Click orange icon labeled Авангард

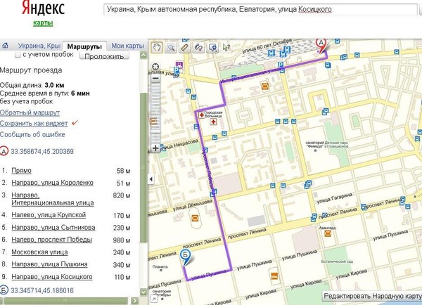(x=328, y=233)
